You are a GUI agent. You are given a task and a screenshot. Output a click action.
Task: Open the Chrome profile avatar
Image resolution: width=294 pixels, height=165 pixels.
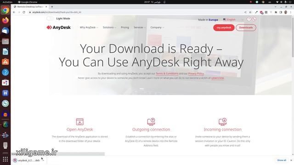(x=286, y=12)
